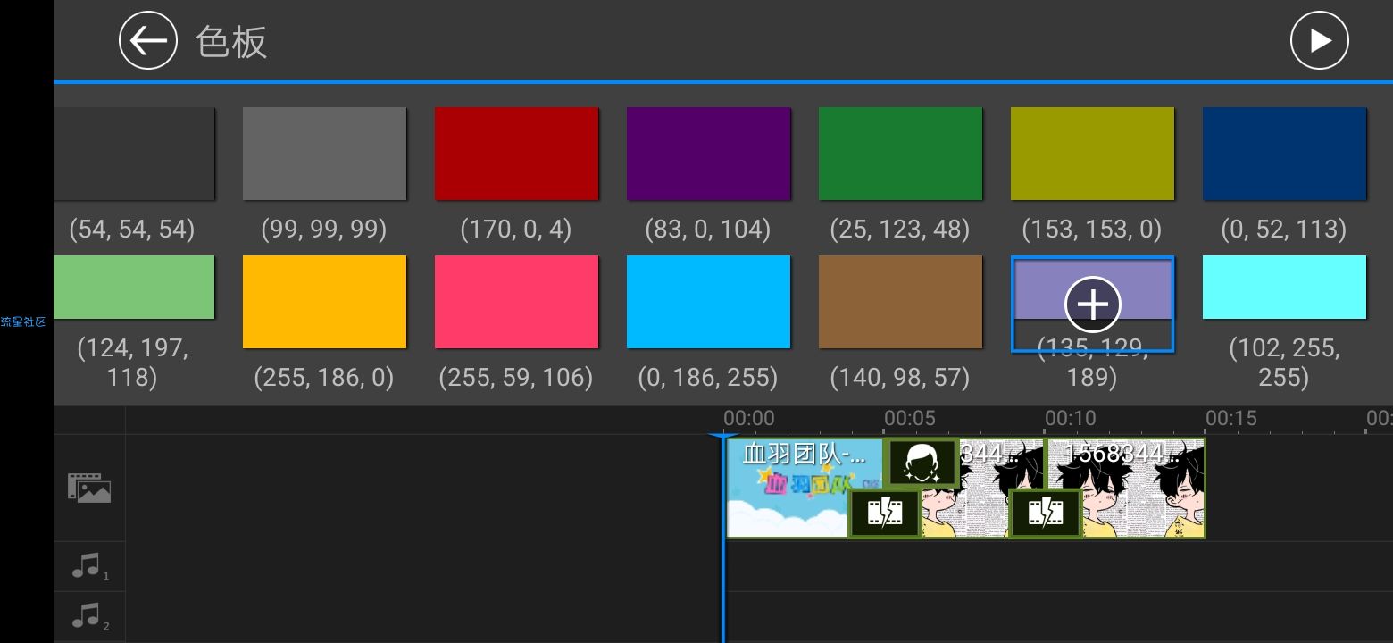Choose the green (25, 123, 48) swatch

click(x=900, y=154)
